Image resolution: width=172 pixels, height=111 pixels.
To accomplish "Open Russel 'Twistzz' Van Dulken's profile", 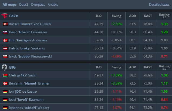I will (x=30, y=24).
